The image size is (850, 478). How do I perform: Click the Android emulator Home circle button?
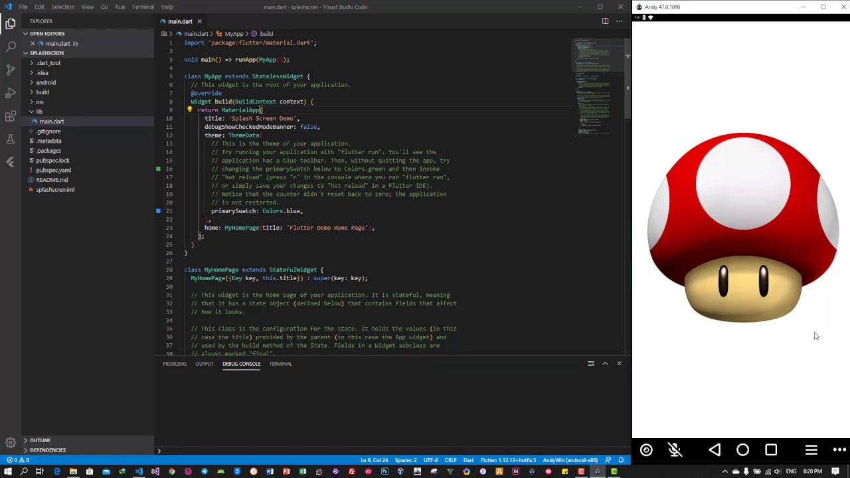742,450
